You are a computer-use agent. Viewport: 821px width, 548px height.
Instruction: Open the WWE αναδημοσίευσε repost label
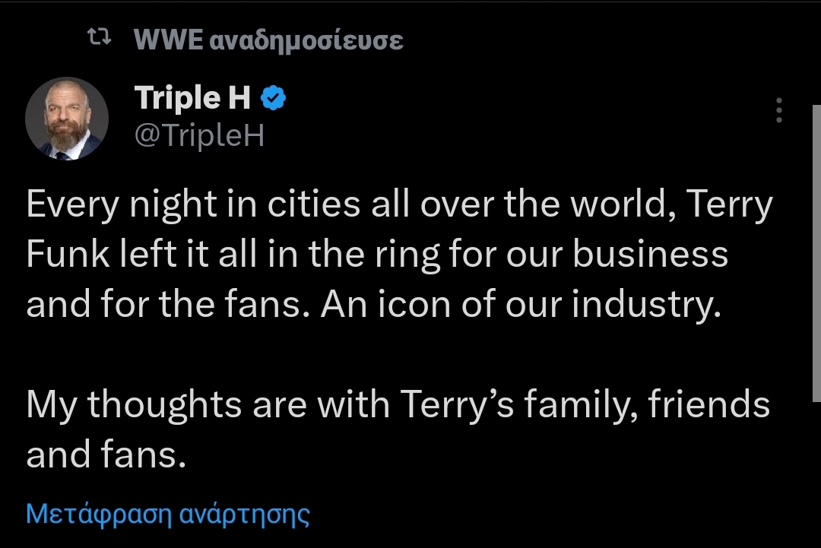tap(268, 40)
